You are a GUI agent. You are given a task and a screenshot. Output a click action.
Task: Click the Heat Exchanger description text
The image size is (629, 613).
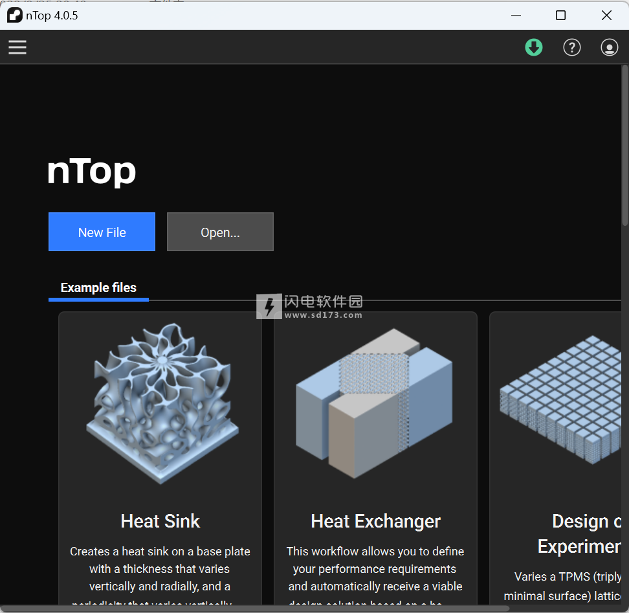coord(375,575)
